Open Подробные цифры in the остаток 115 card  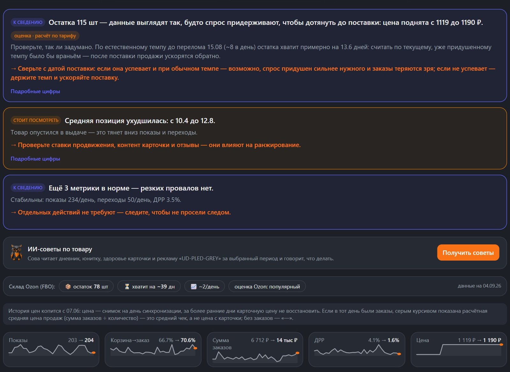point(35,91)
